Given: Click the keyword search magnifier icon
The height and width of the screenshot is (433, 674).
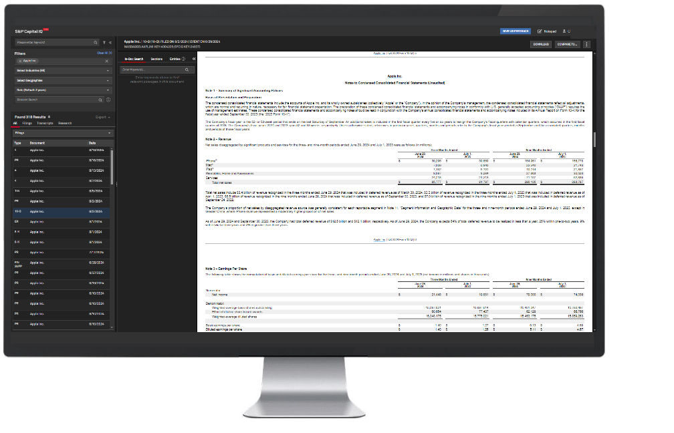Looking at the screenshot, I should click(x=96, y=43).
